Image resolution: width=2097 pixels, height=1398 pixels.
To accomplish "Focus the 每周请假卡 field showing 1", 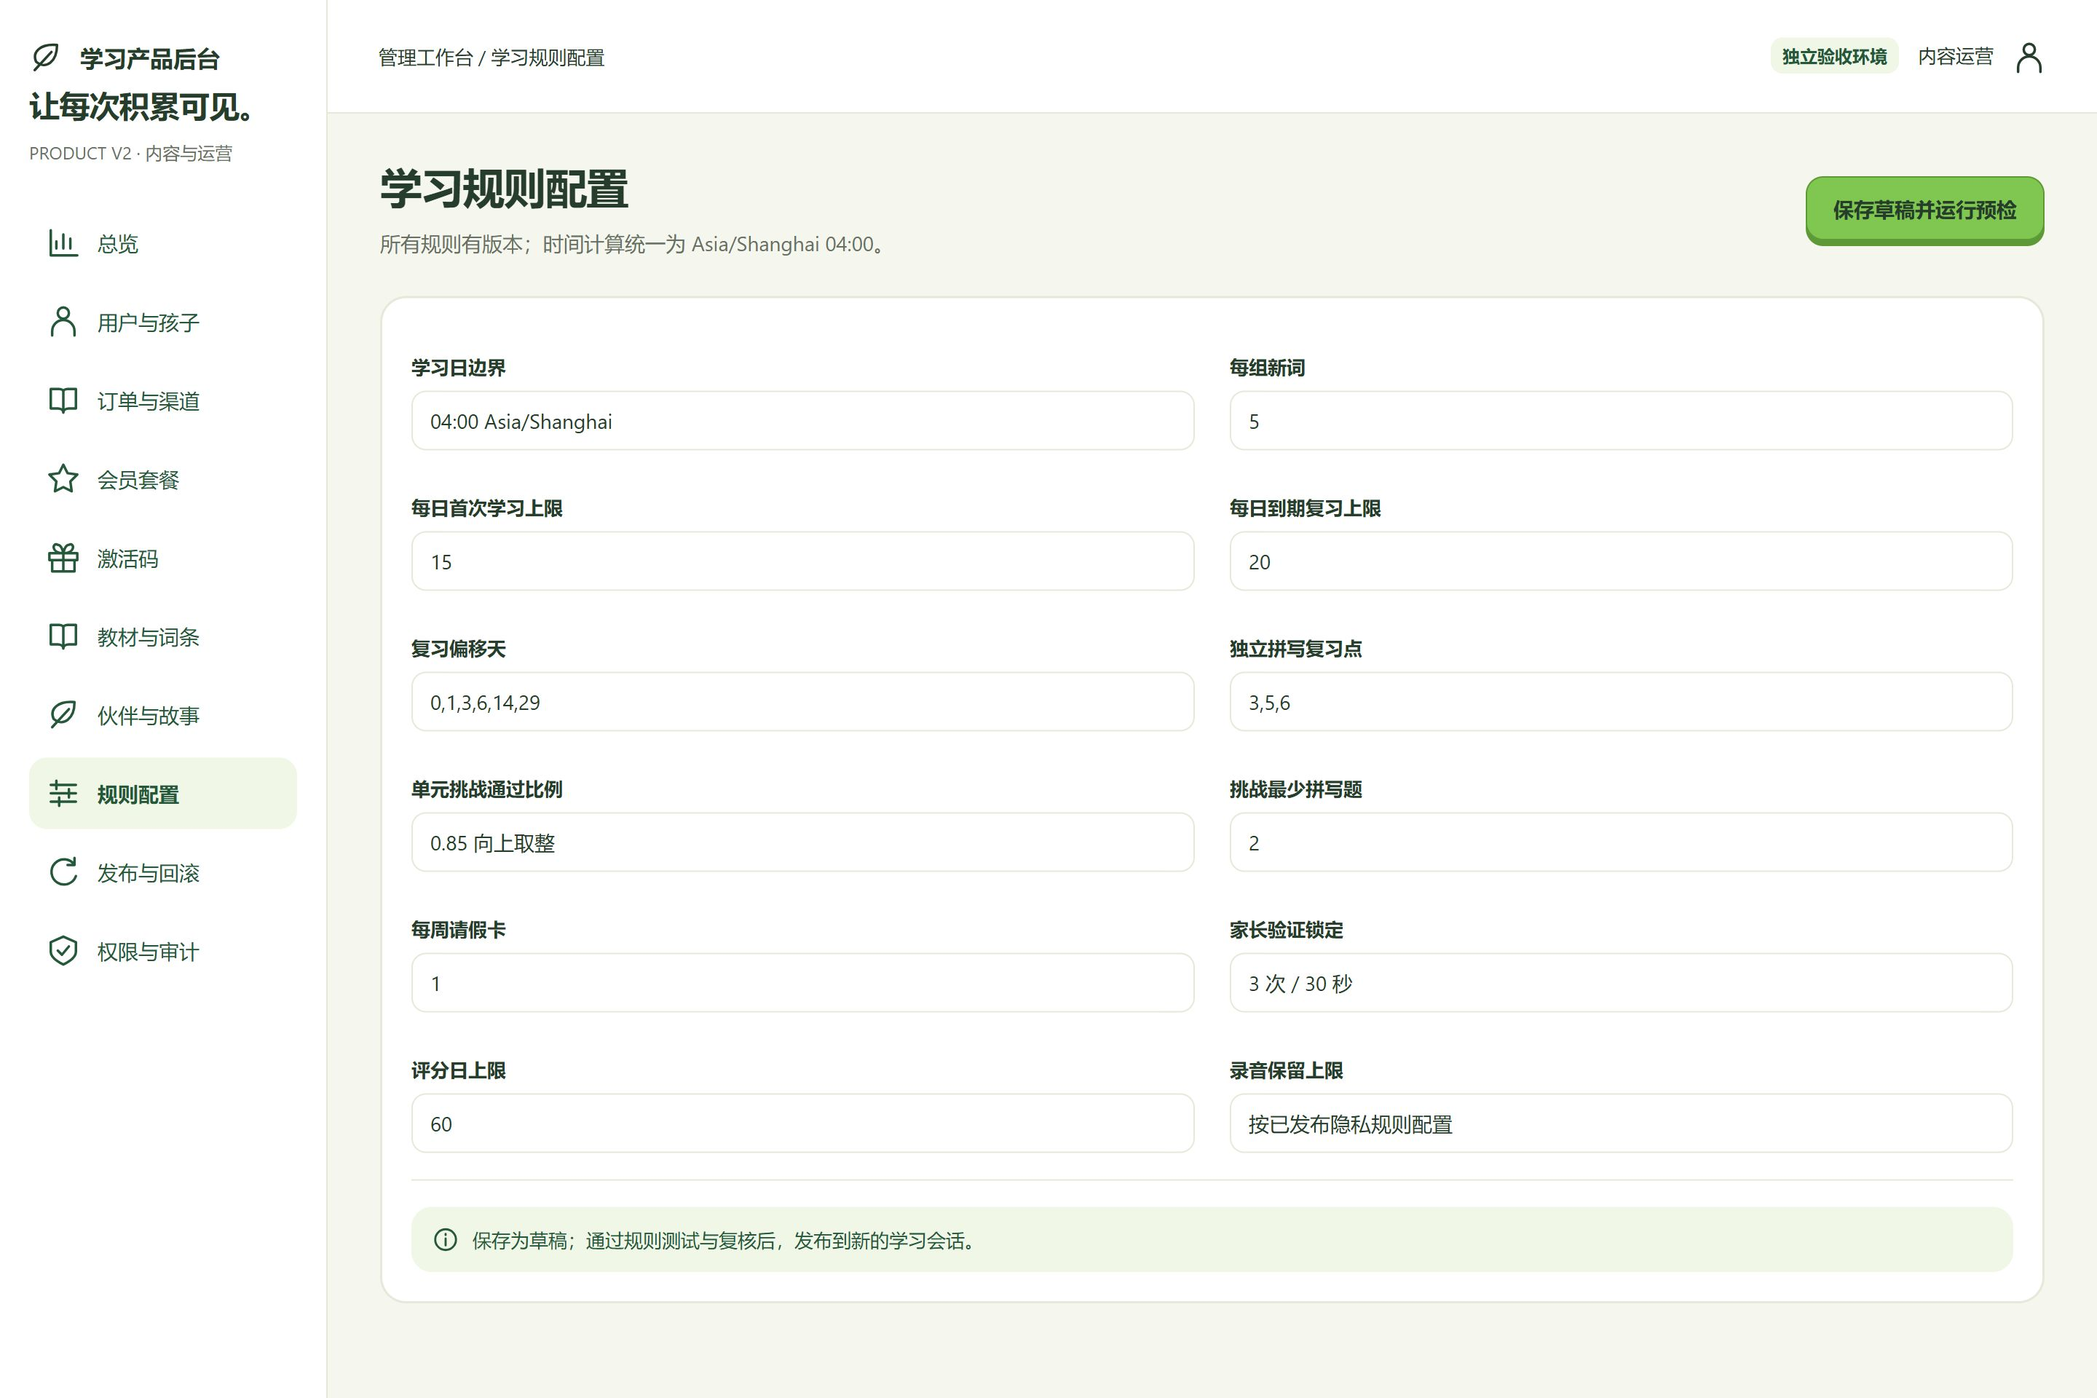I will click(802, 984).
